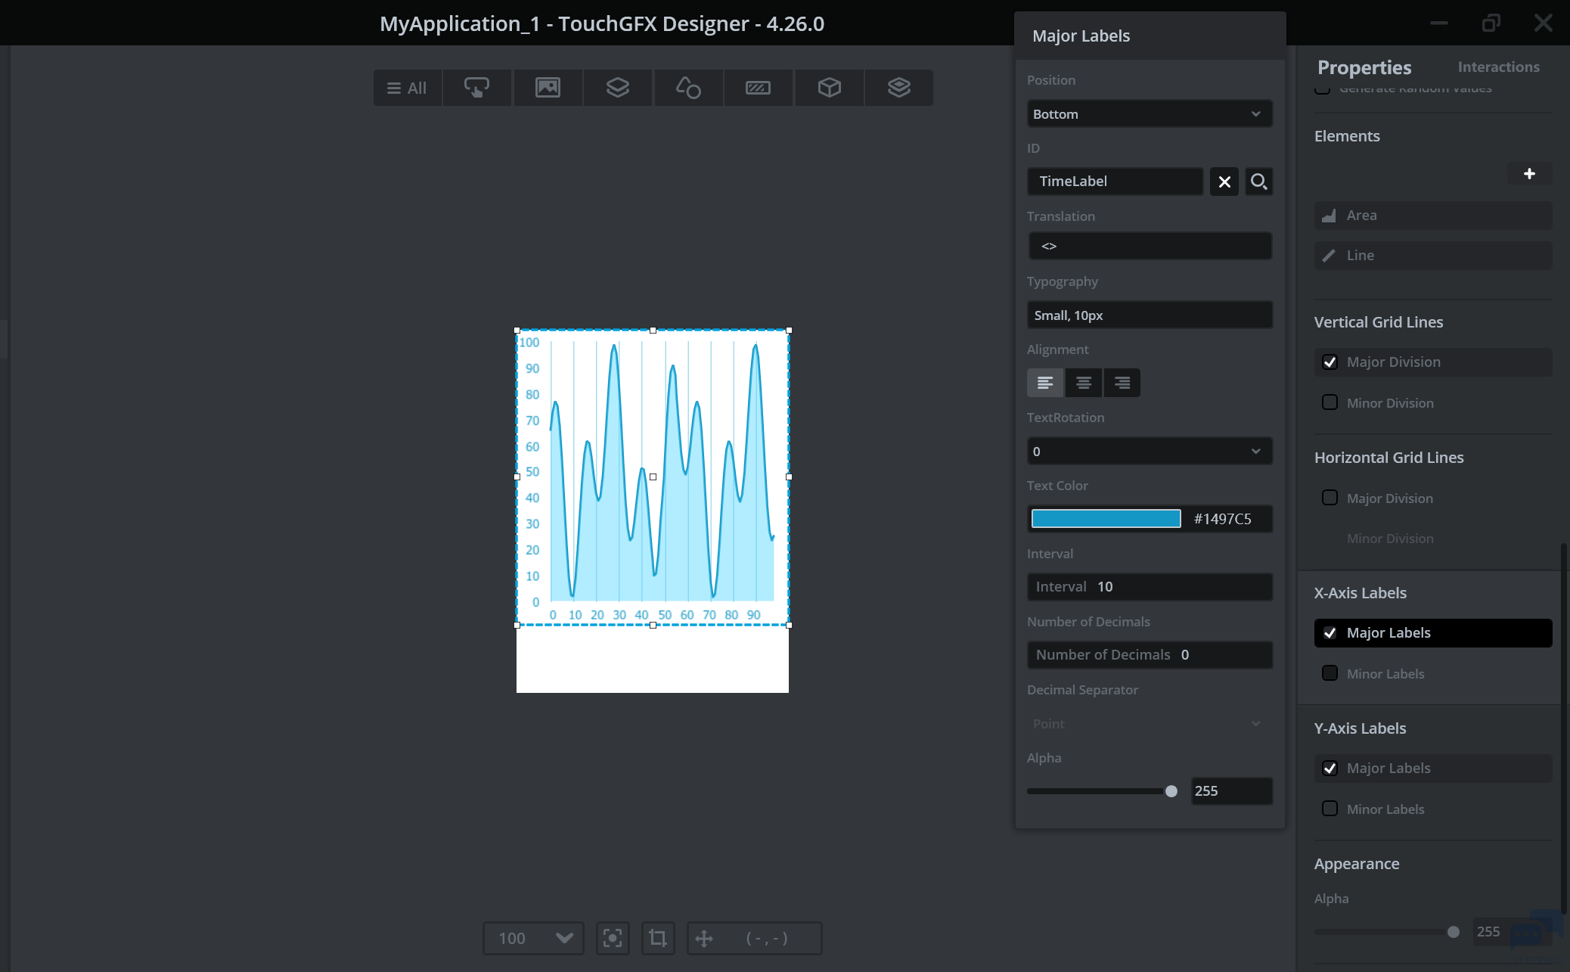Switch to the Interactions tab
Image resolution: width=1570 pixels, height=972 pixels.
pos(1498,67)
